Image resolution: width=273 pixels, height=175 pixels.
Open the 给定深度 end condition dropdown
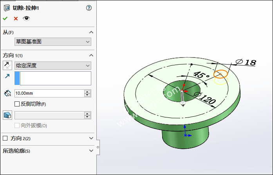[53, 66]
